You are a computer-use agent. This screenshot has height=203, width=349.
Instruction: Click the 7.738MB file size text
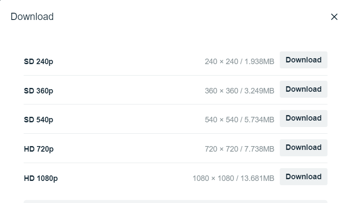pos(259,149)
